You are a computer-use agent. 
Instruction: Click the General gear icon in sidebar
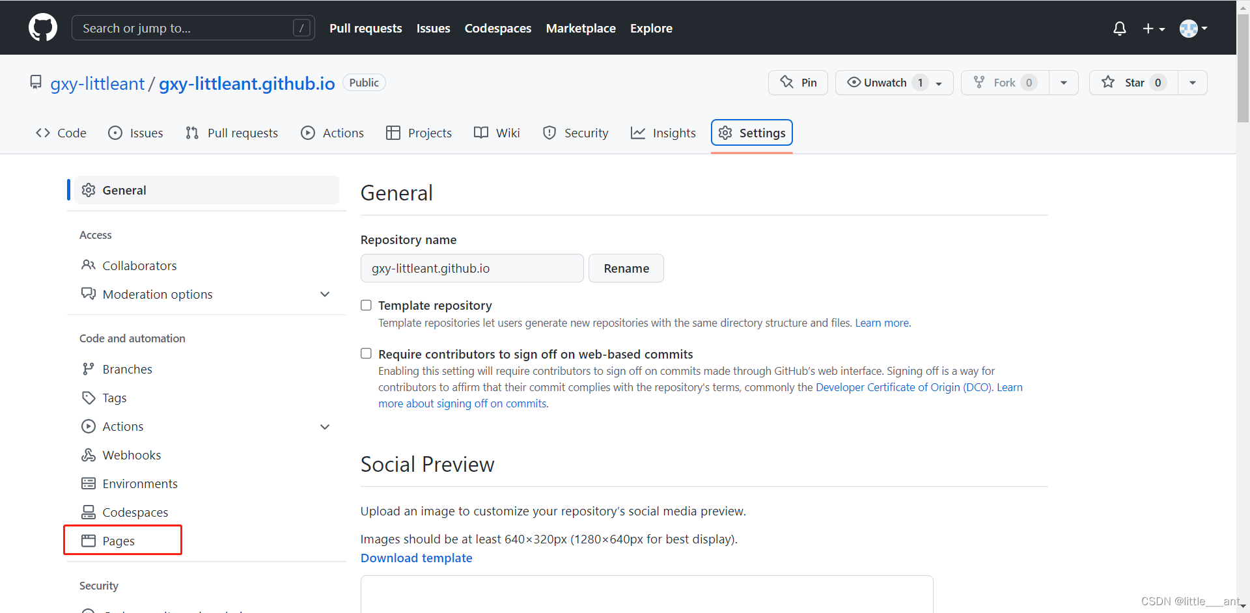coord(89,190)
